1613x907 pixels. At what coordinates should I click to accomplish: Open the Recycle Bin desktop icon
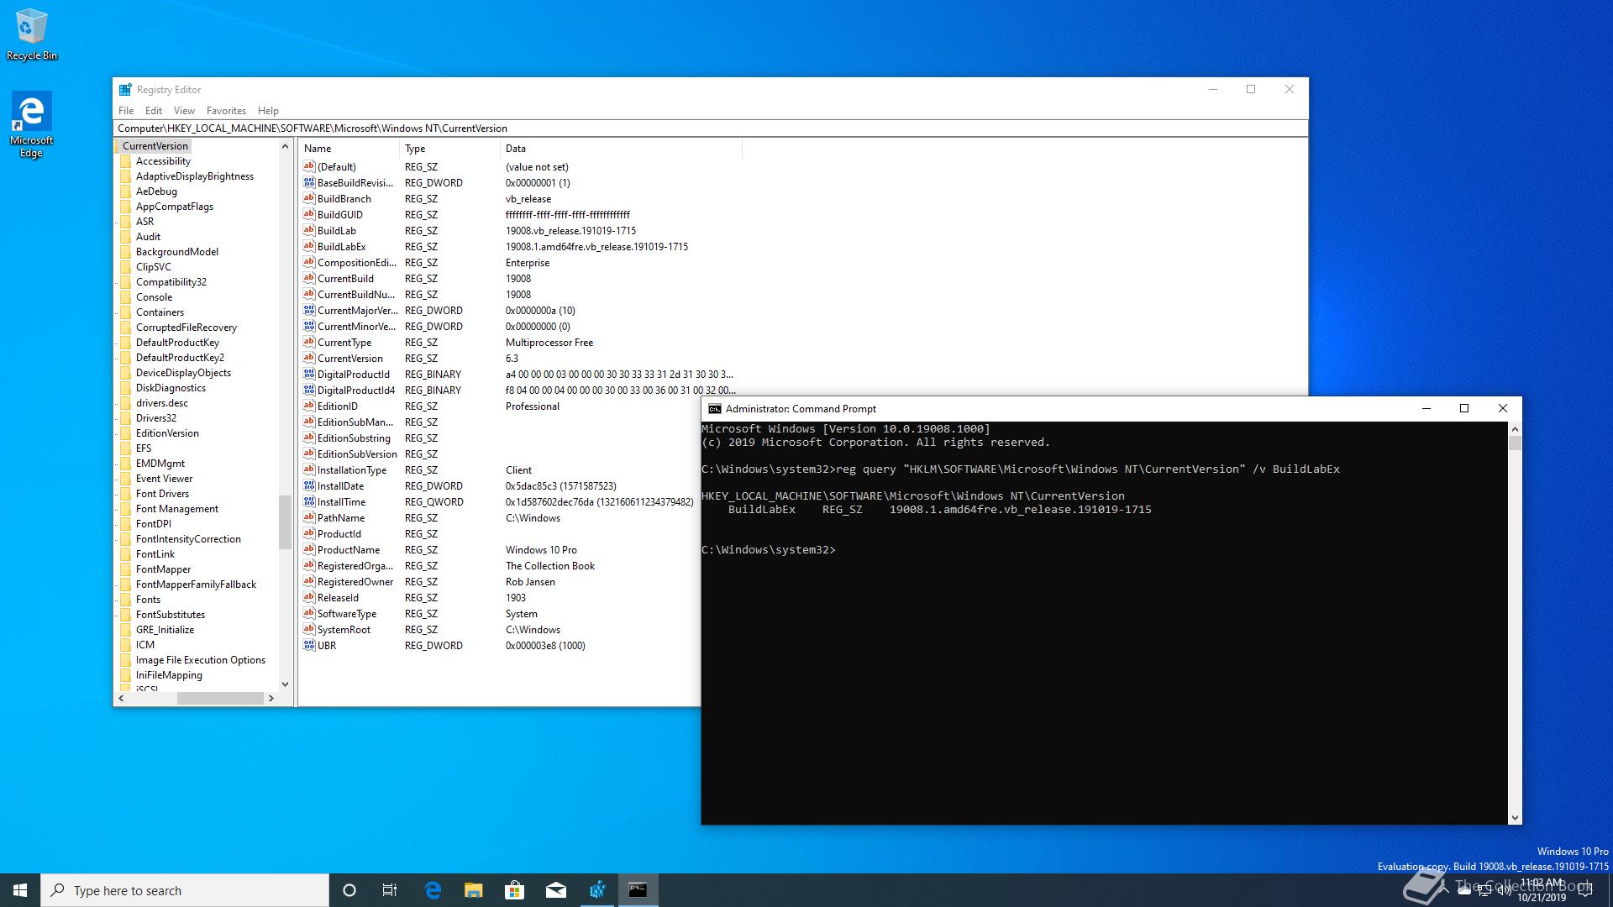tap(32, 35)
